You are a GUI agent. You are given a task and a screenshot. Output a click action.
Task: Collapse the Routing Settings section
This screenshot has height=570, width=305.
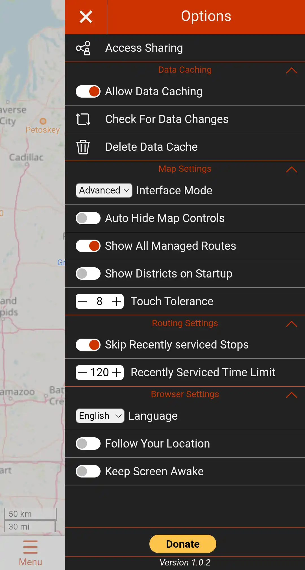click(x=291, y=324)
